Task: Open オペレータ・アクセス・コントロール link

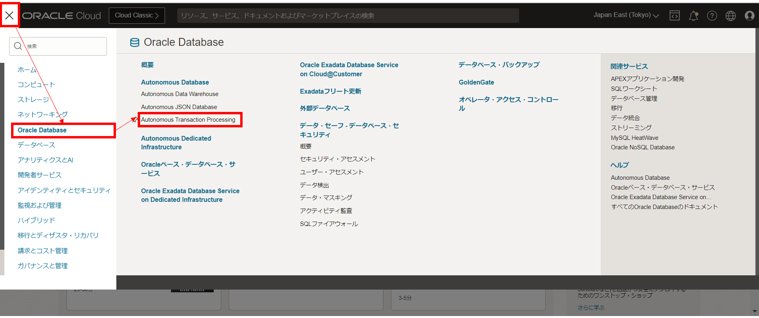Action: pos(509,104)
